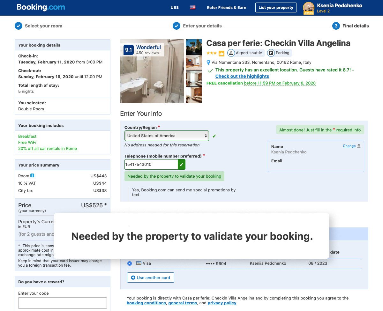
Task: Open the US$ currency selector
Action: tap(175, 7)
